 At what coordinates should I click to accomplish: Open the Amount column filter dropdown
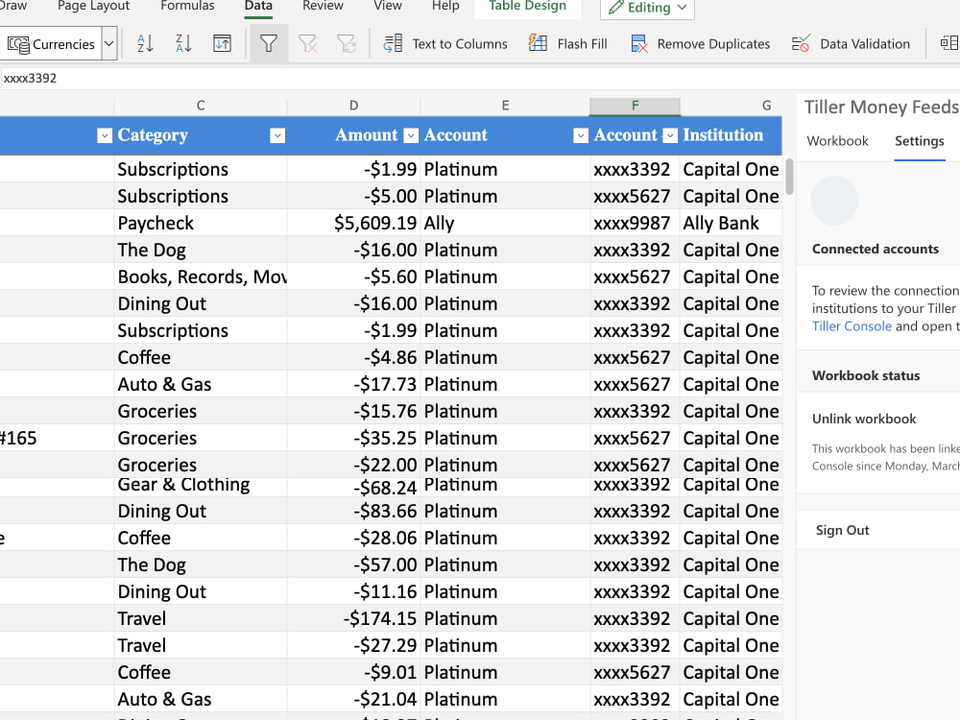click(412, 136)
